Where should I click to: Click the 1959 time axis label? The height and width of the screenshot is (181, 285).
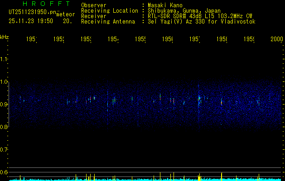pyautogui.click(x=249, y=39)
